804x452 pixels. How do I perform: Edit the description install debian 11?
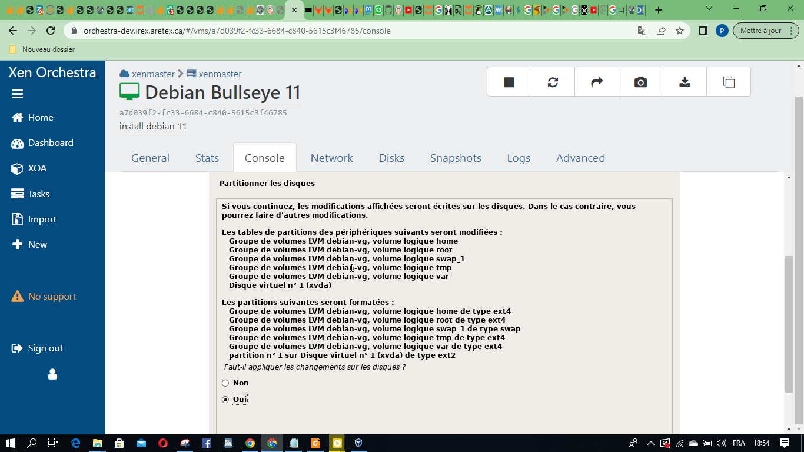pyautogui.click(x=153, y=127)
